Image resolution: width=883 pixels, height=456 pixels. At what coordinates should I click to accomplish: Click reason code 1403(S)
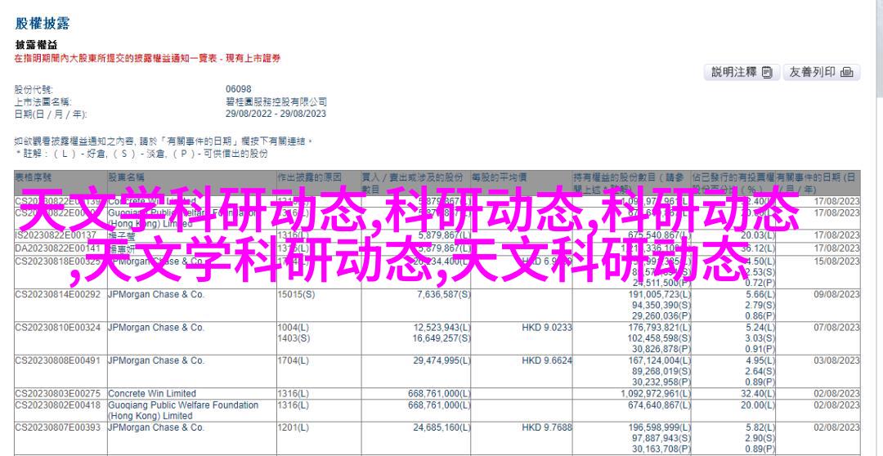click(x=294, y=338)
